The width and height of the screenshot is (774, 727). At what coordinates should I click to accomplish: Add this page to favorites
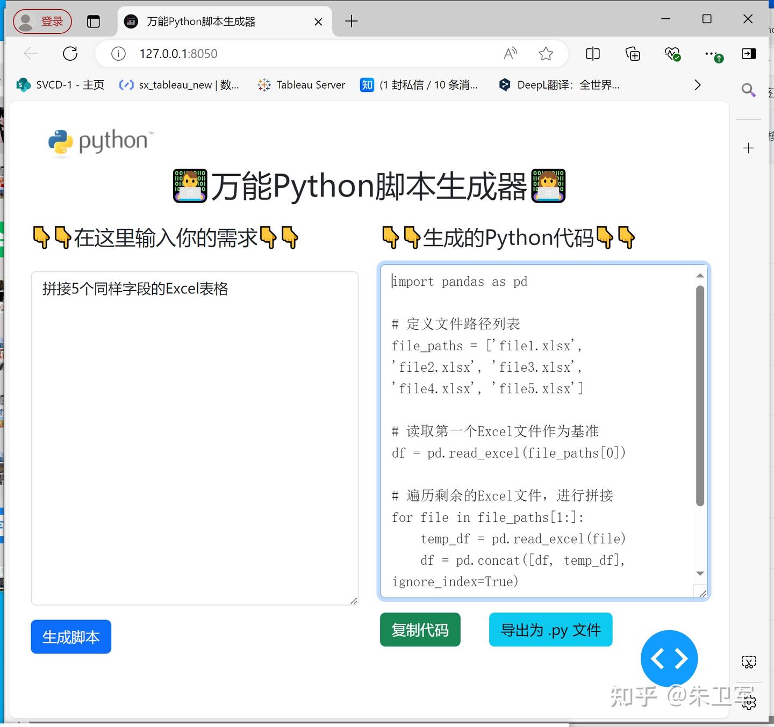click(546, 54)
